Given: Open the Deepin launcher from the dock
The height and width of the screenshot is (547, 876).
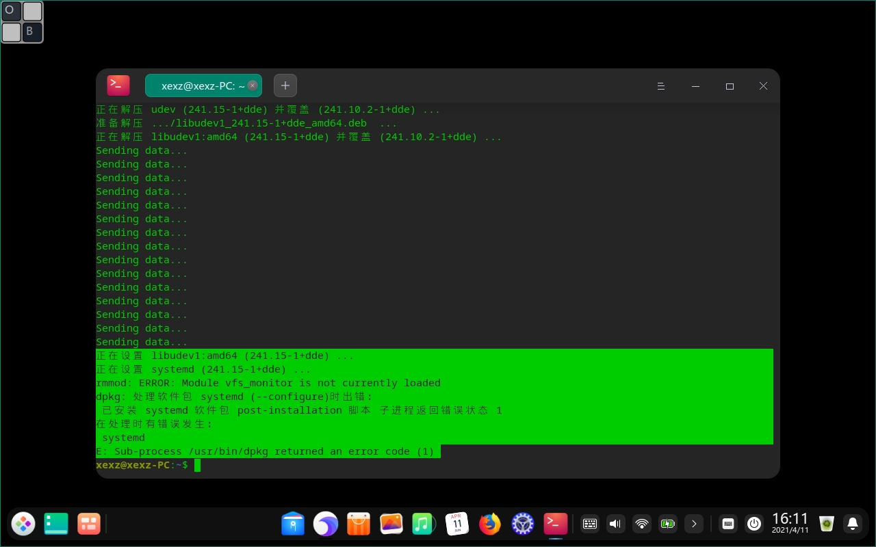Looking at the screenshot, I should pos(23,524).
